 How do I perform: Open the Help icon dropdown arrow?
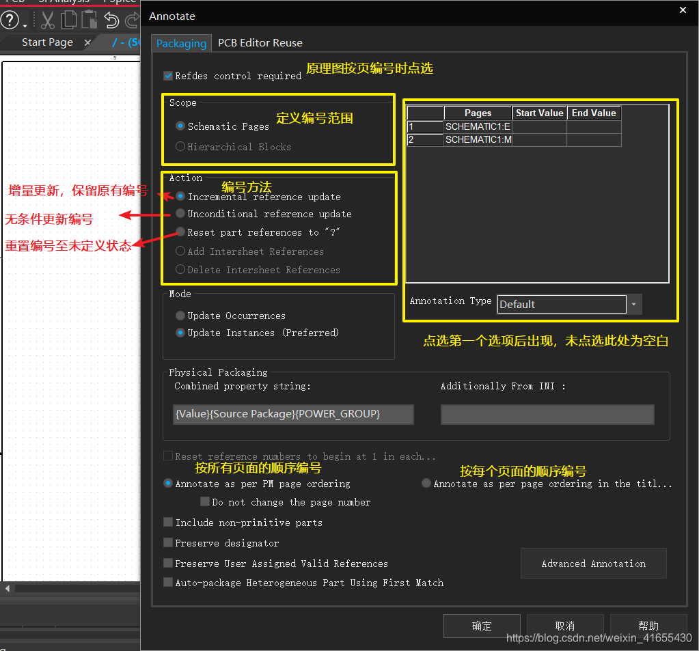pyautogui.click(x=25, y=26)
